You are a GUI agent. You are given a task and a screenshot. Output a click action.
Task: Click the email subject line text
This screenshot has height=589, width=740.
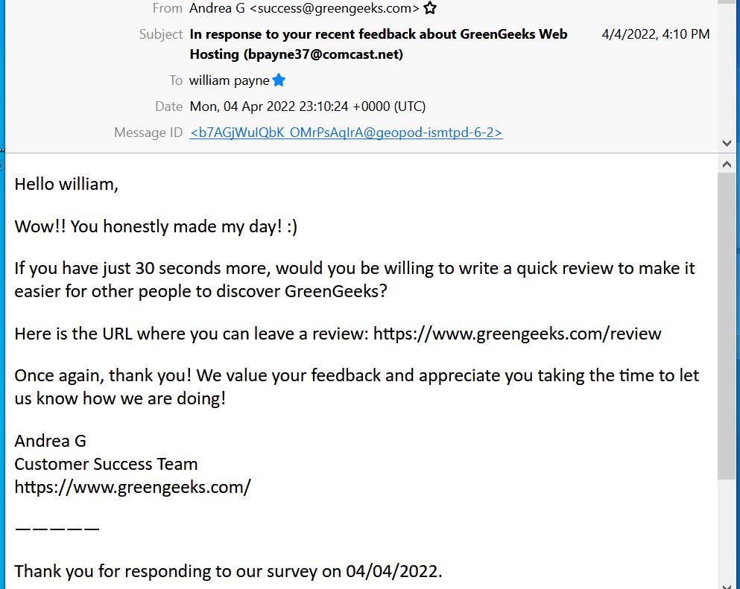[x=379, y=44]
